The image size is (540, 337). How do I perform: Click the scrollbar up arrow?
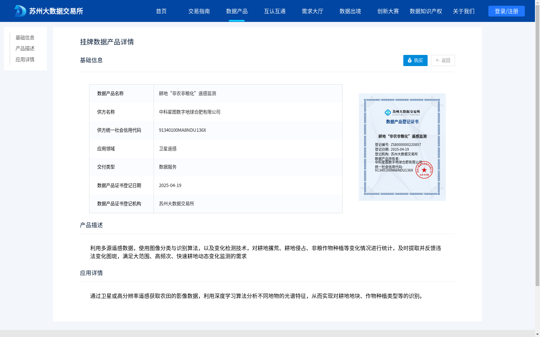(x=537, y=2)
